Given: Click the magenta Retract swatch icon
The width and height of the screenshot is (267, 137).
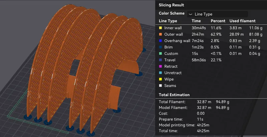Looking at the screenshot, I should click(x=161, y=67).
